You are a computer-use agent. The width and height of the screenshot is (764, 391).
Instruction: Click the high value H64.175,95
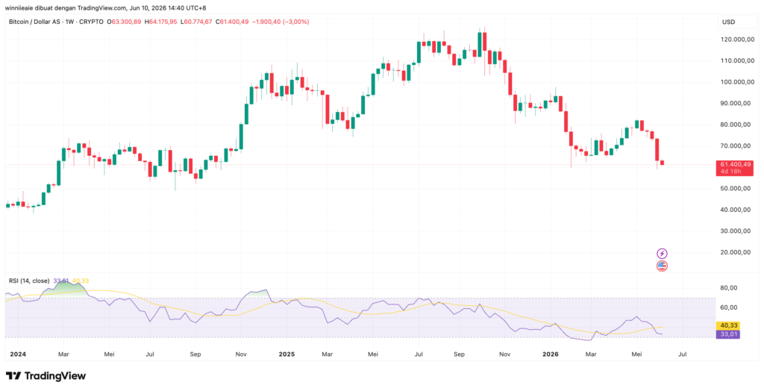pos(161,22)
